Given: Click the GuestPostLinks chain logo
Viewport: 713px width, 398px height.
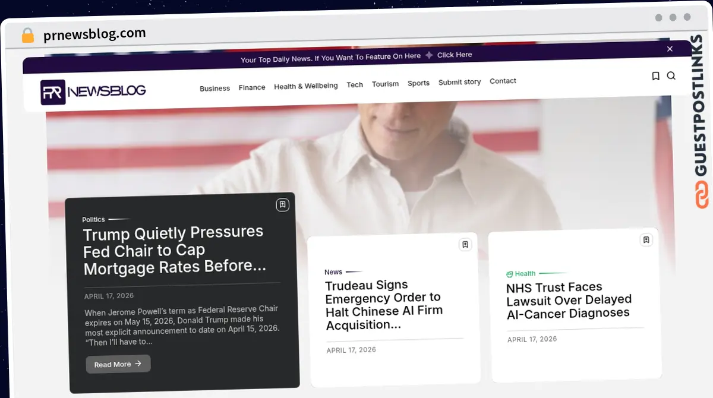Looking at the screenshot, I should tap(702, 195).
